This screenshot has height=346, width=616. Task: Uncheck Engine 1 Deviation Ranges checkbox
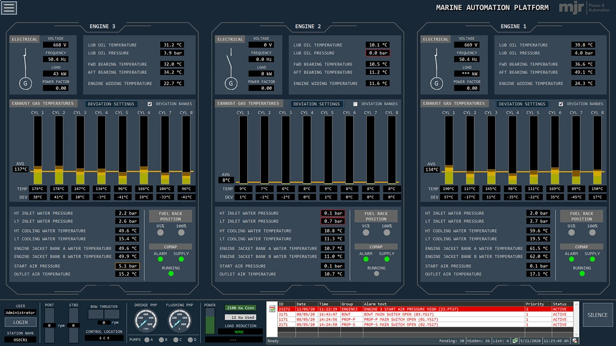561,104
